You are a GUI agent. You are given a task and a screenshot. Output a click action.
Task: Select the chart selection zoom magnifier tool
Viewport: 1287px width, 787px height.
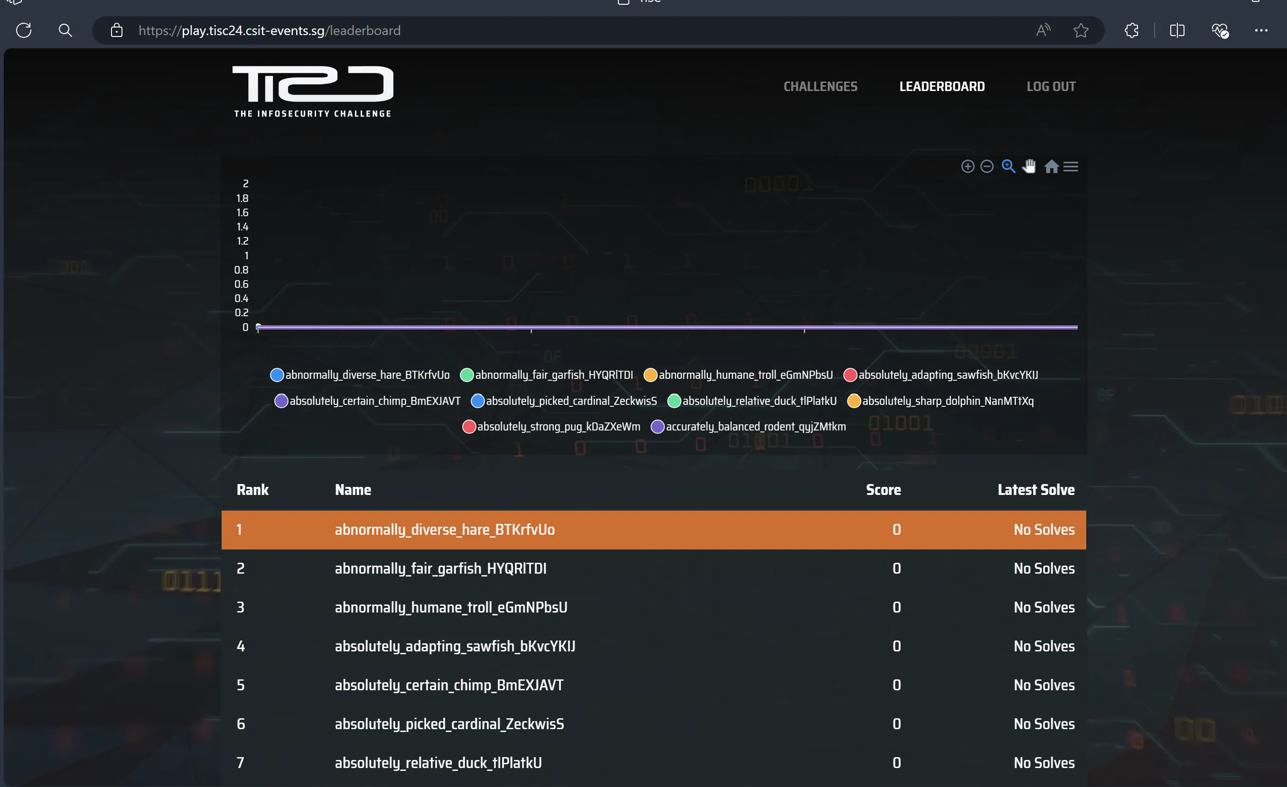pos(1008,166)
